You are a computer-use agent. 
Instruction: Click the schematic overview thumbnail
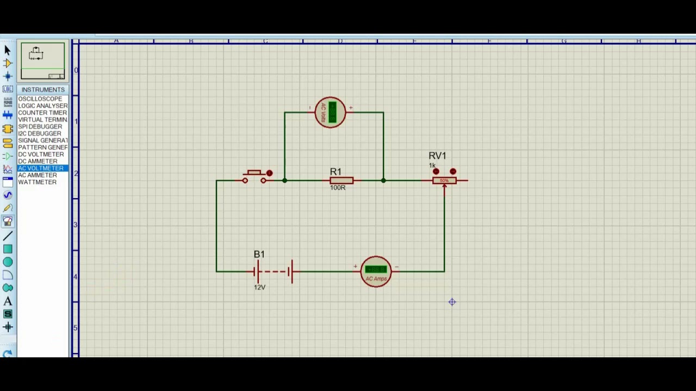(42, 61)
